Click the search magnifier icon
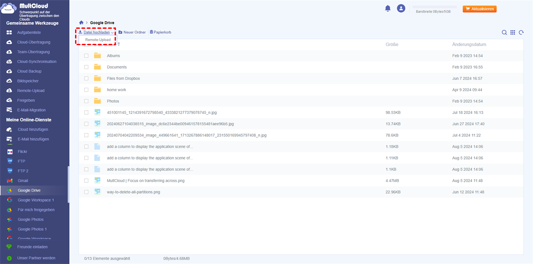Viewport: 533px width, 264px height. (x=504, y=32)
